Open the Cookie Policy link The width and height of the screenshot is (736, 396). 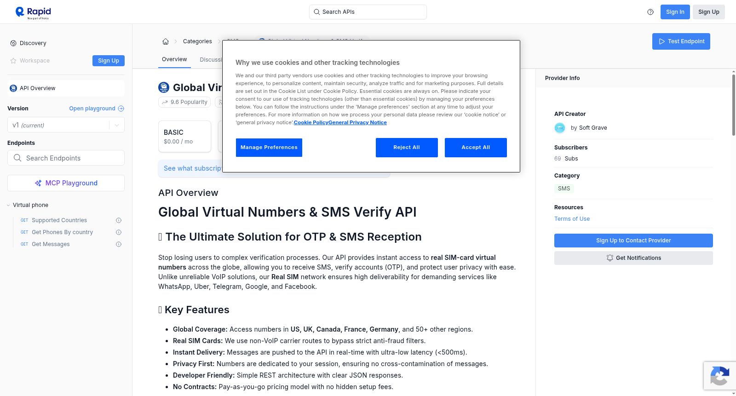pyautogui.click(x=311, y=122)
